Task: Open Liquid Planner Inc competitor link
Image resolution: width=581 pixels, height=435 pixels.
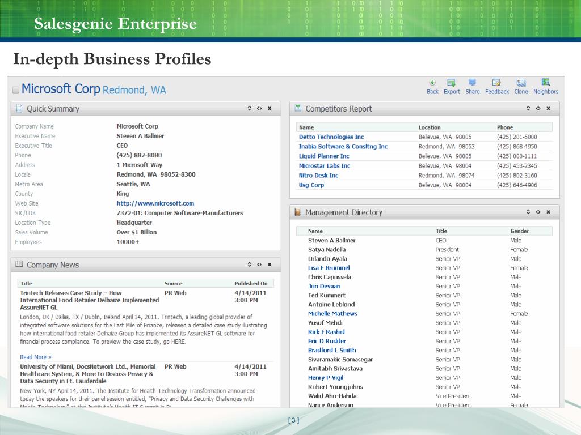Action: 324,156
